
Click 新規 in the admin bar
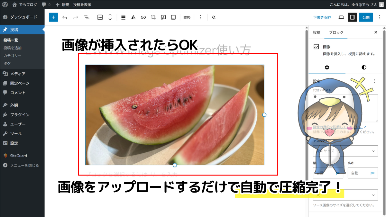(x=62, y=5)
